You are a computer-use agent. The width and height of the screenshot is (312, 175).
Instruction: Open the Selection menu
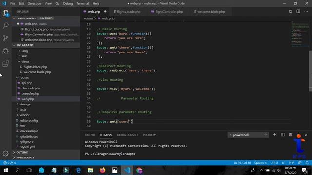click(35, 3)
